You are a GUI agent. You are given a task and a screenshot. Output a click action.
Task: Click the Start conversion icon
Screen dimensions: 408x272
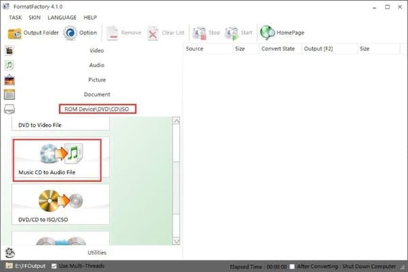pyautogui.click(x=232, y=33)
